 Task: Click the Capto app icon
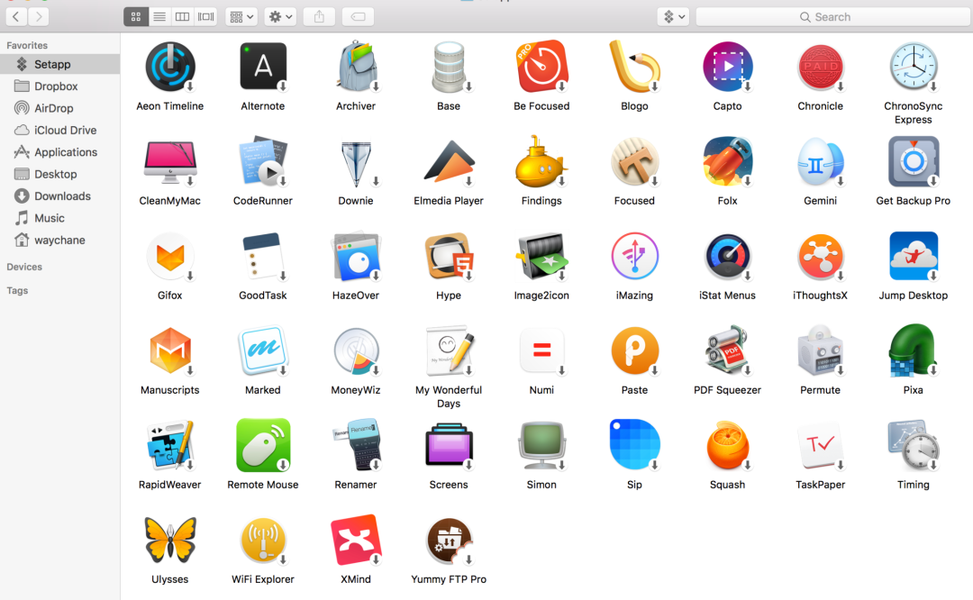tap(727, 67)
